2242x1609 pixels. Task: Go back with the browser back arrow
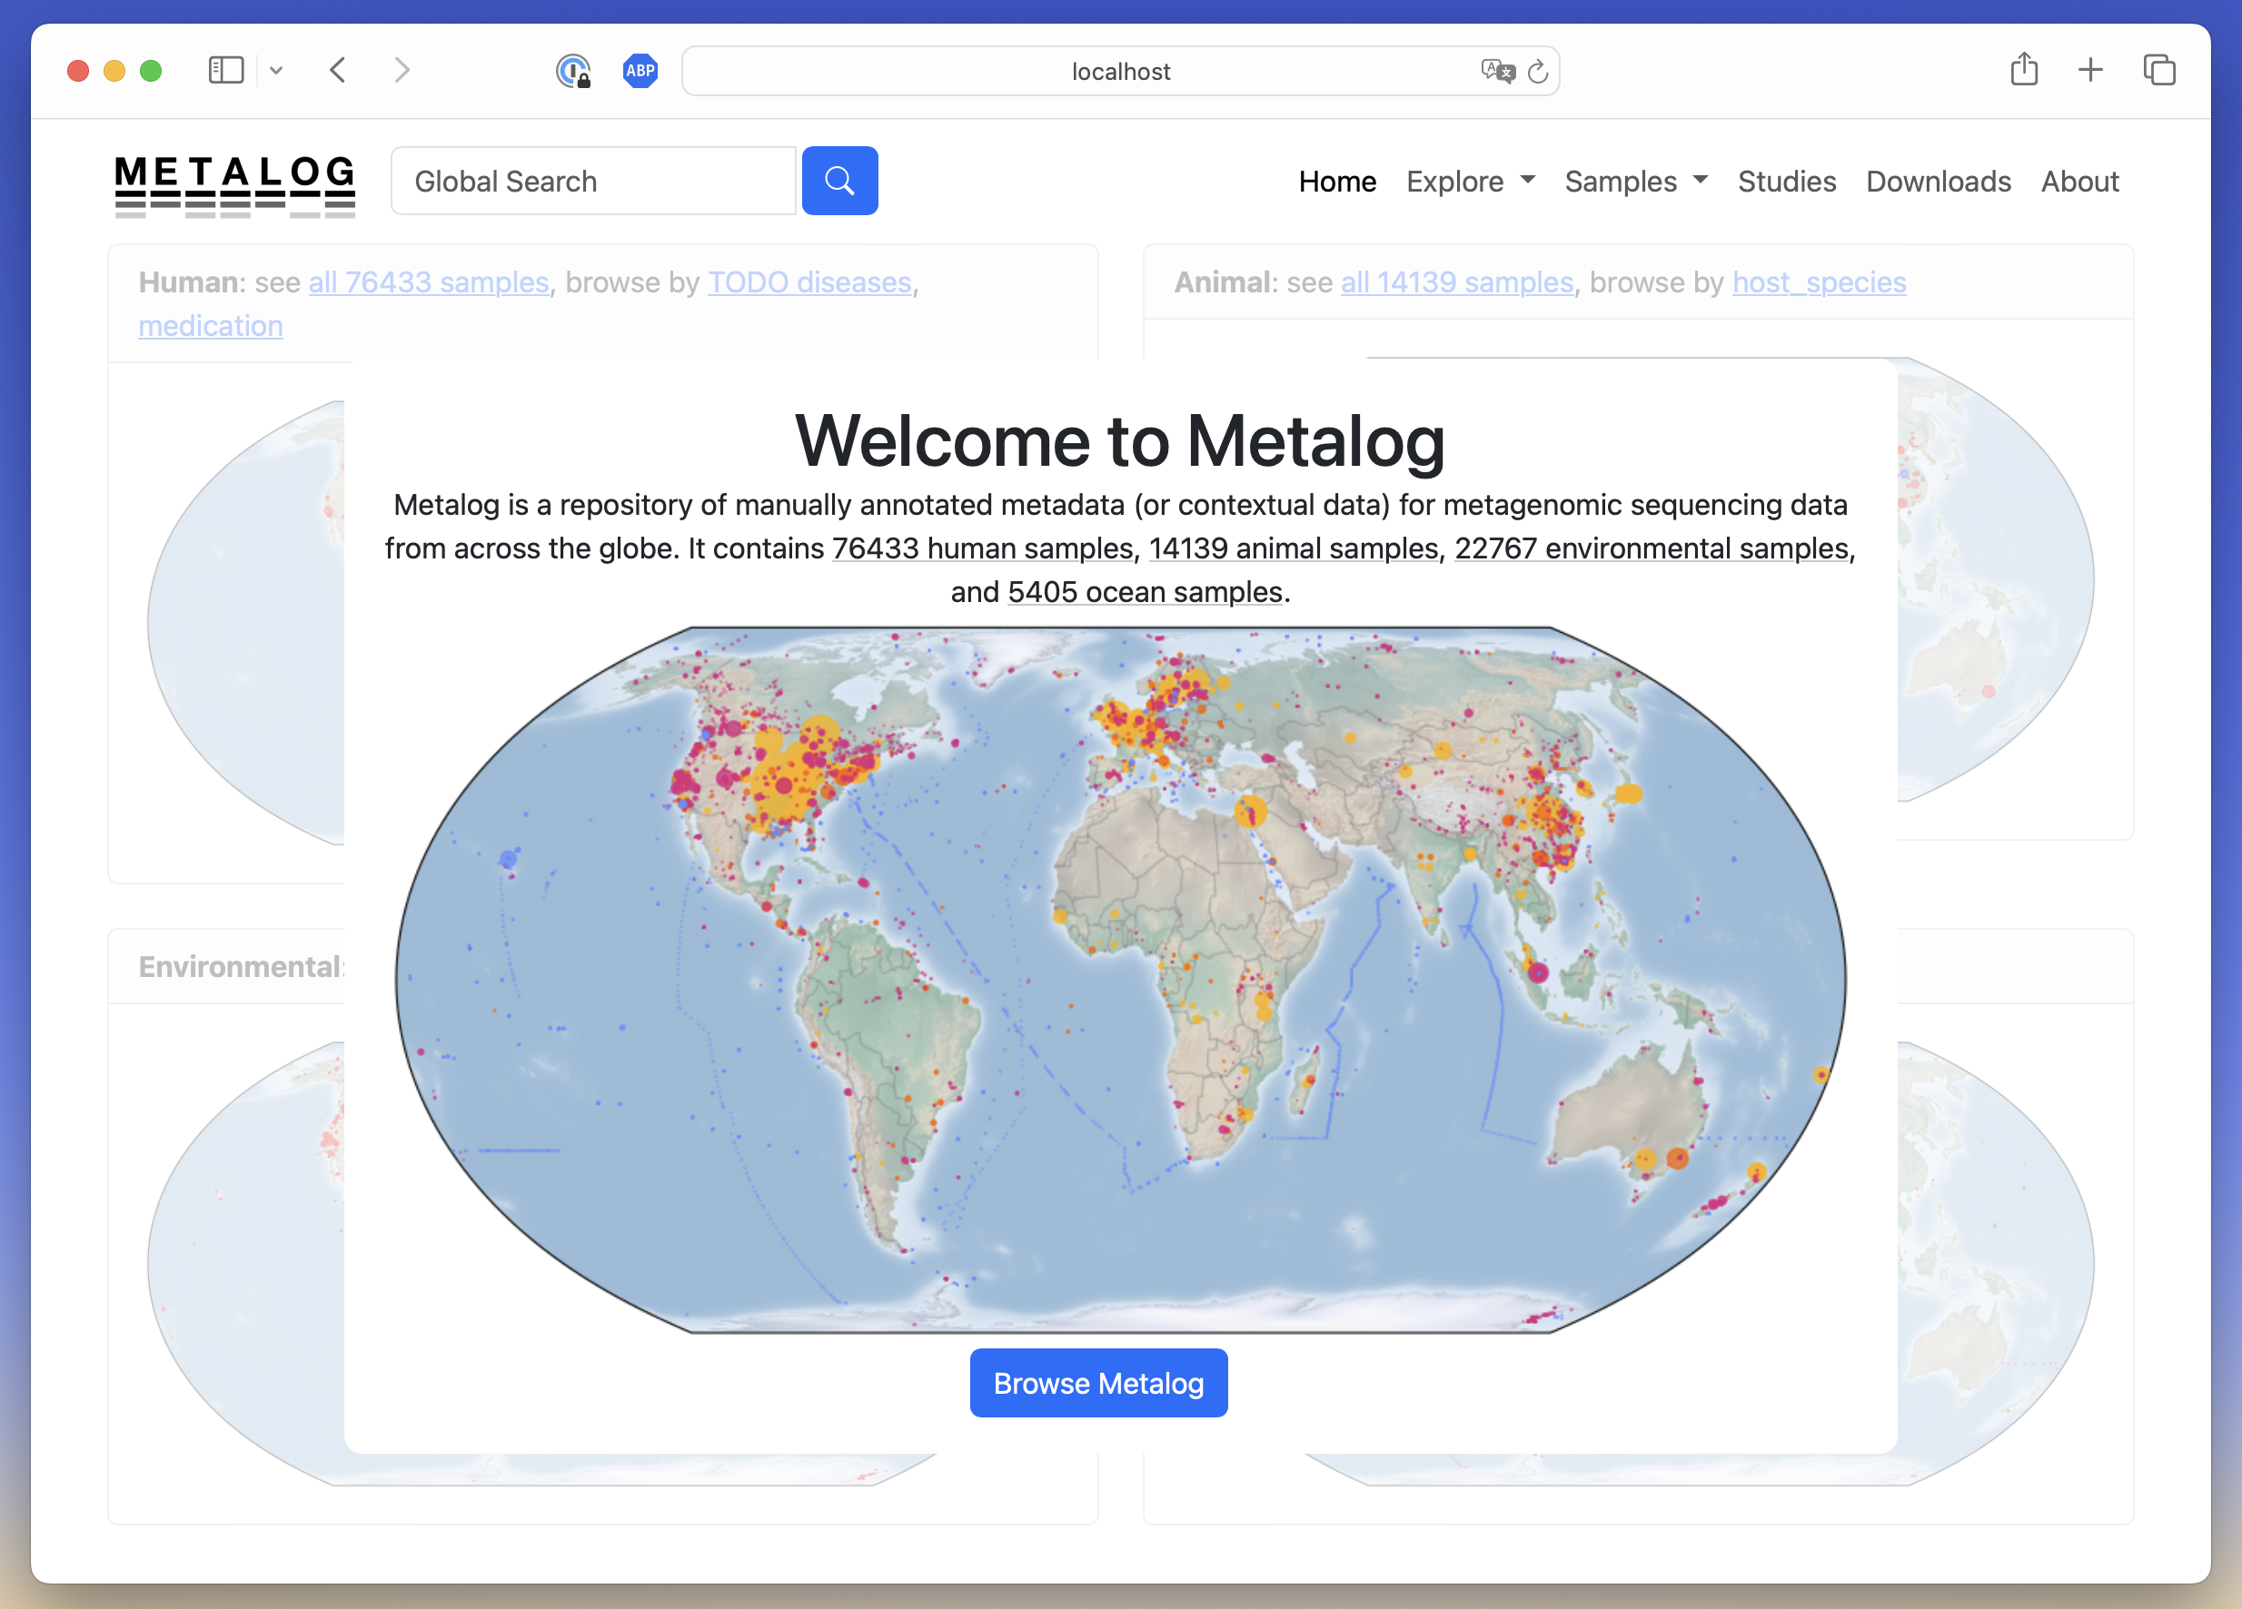[338, 70]
